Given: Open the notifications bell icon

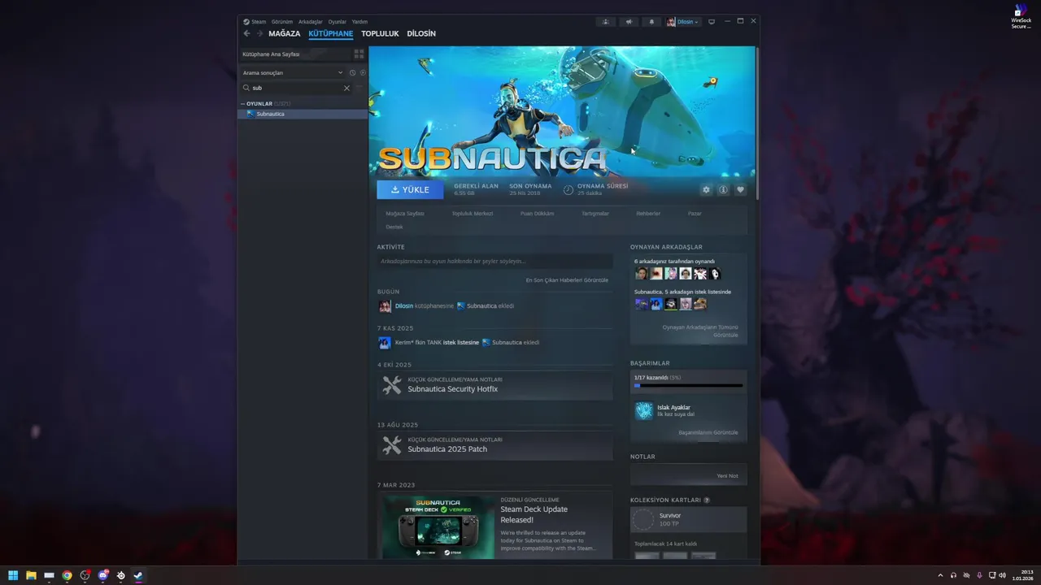Looking at the screenshot, I should pyautogui.click(x=651, y=22).
